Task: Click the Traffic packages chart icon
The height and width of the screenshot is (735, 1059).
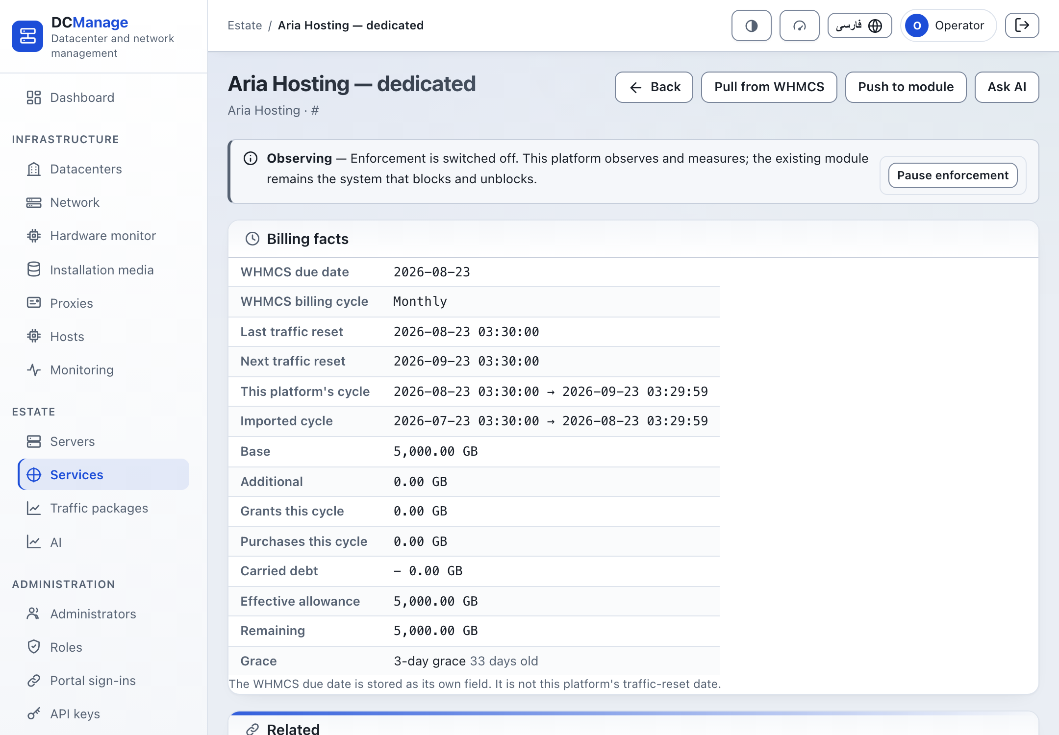Action: pos(34,508)
